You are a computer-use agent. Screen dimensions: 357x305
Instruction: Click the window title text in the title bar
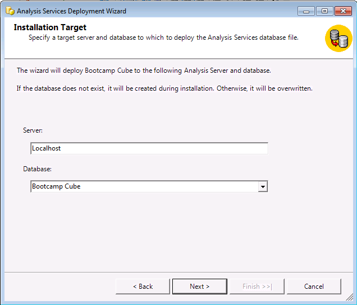pos(71,11)
